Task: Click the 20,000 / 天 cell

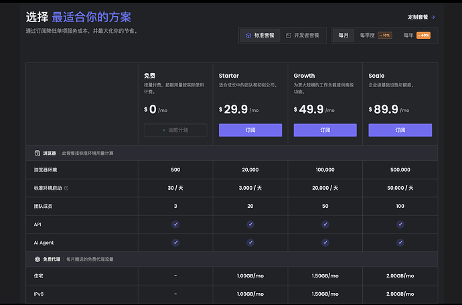Action: [325, 188]
